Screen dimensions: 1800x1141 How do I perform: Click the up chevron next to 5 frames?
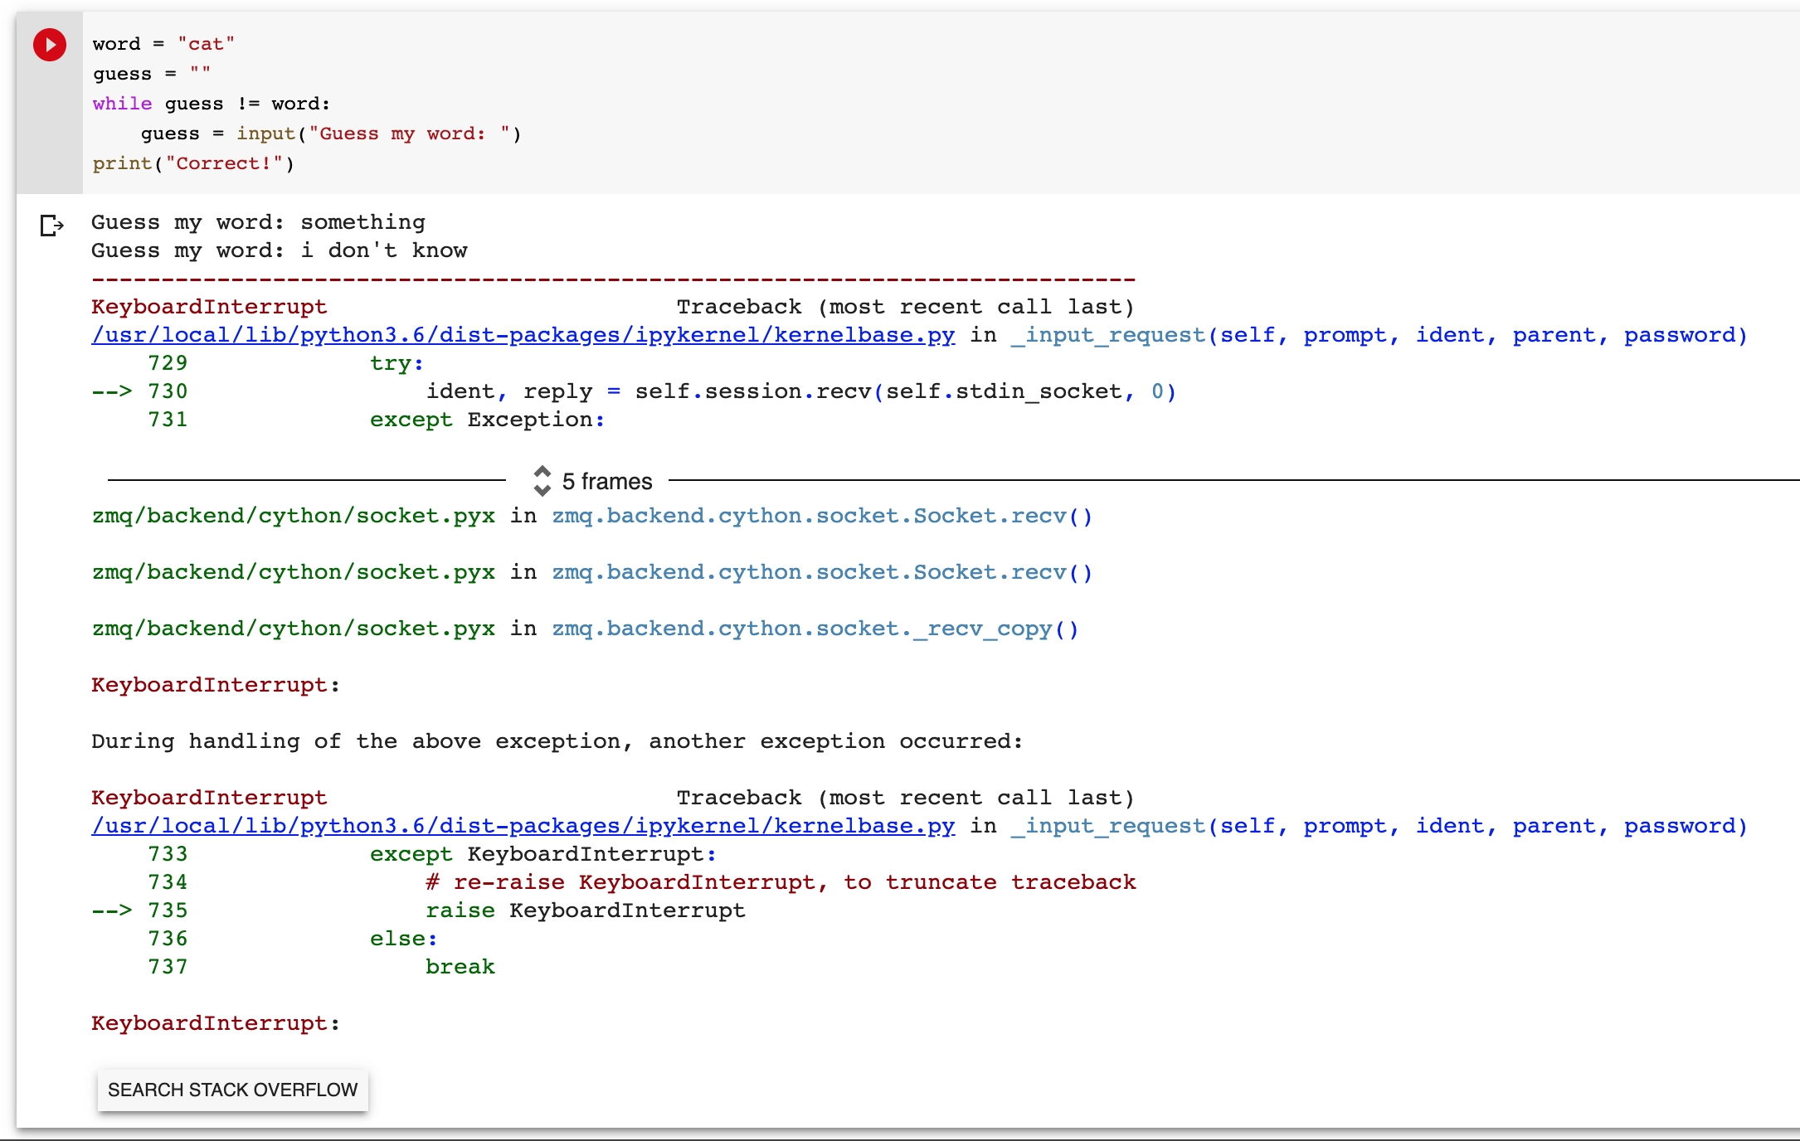point(543,473)
